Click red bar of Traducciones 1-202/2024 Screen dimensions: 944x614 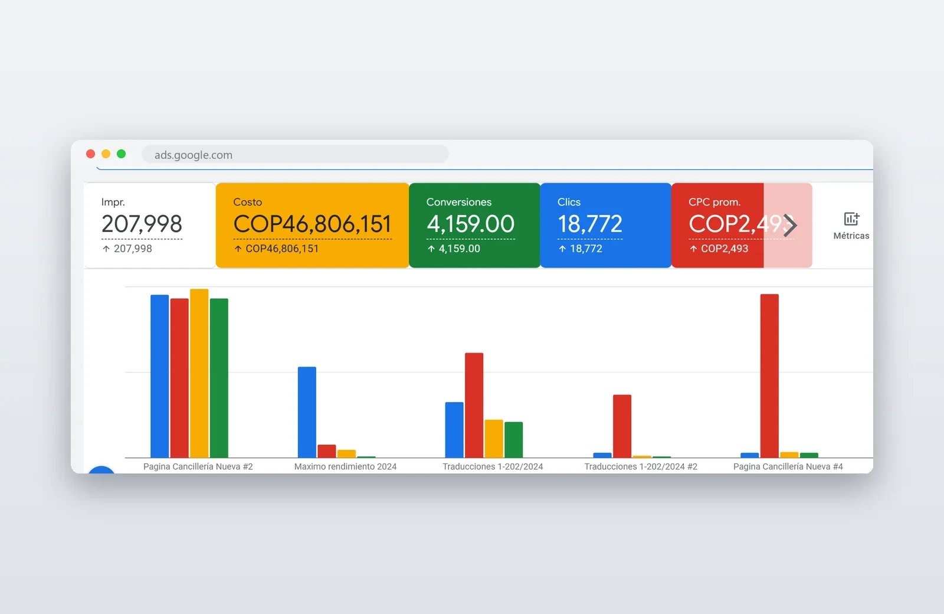[x=474, y=405]
